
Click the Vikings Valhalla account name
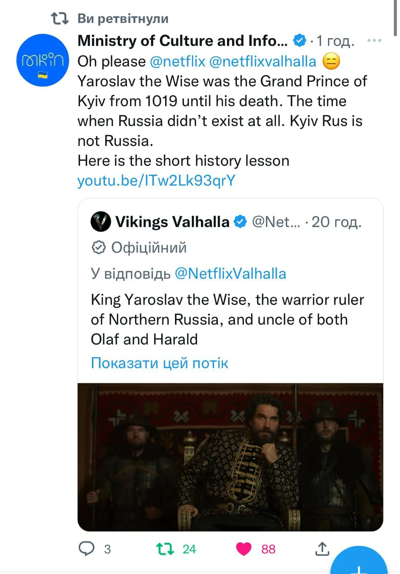tap(172, 222)
